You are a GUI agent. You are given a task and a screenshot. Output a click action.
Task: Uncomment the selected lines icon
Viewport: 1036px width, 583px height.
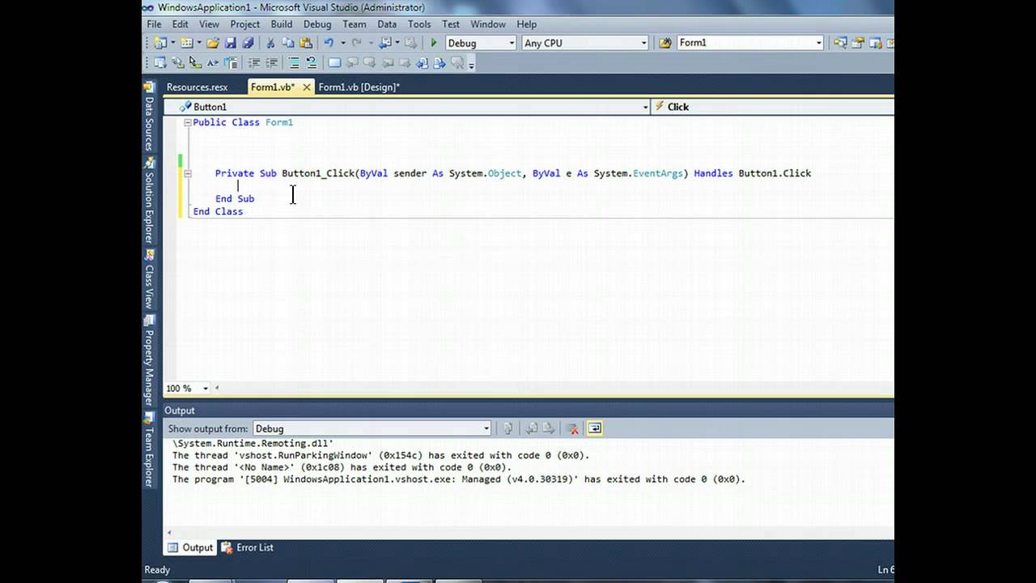(311, 62)
